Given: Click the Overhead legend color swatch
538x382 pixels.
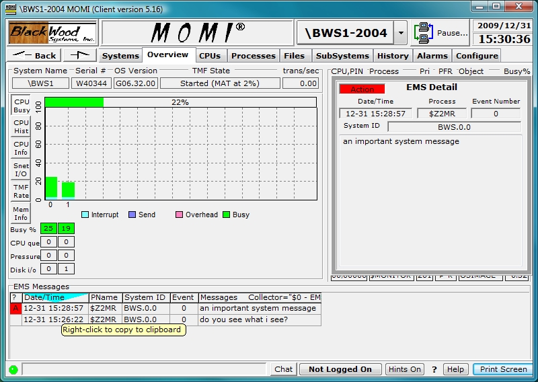Looking at the screenshot, I should 179,215.
